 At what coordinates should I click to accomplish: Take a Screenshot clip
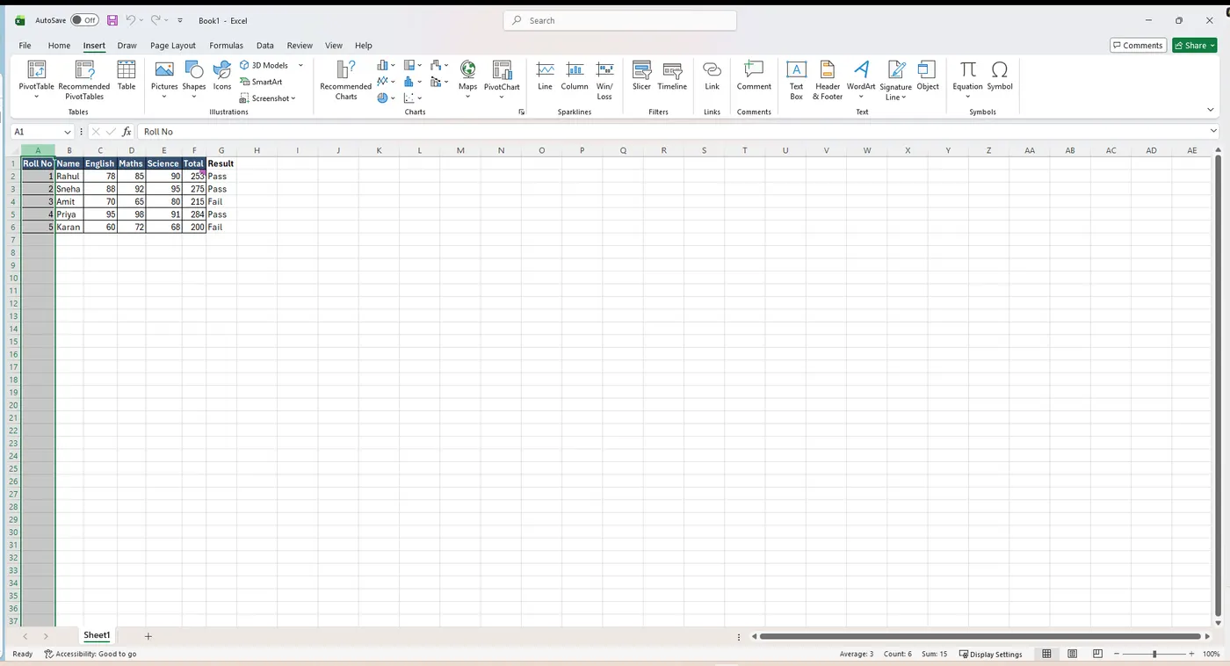(x=268, y=98)
